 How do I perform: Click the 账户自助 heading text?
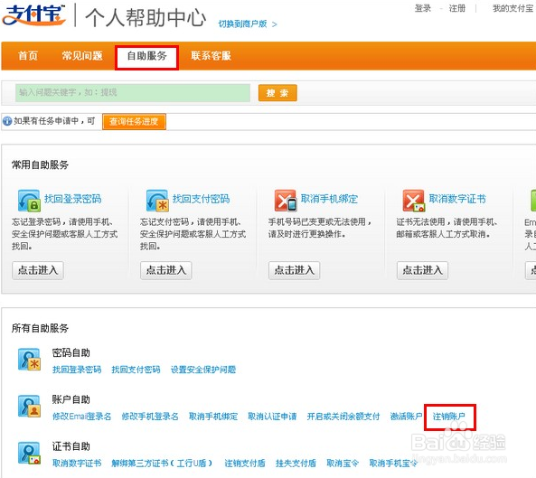click(71, 399)
